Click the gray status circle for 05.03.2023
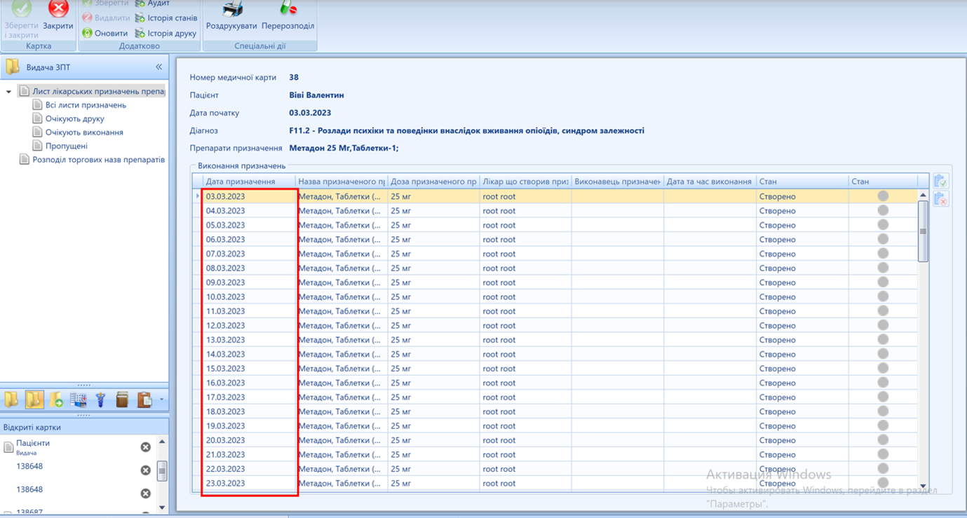Screen dimensions: 967x518 pyautogui.click(x=883, y=225)
